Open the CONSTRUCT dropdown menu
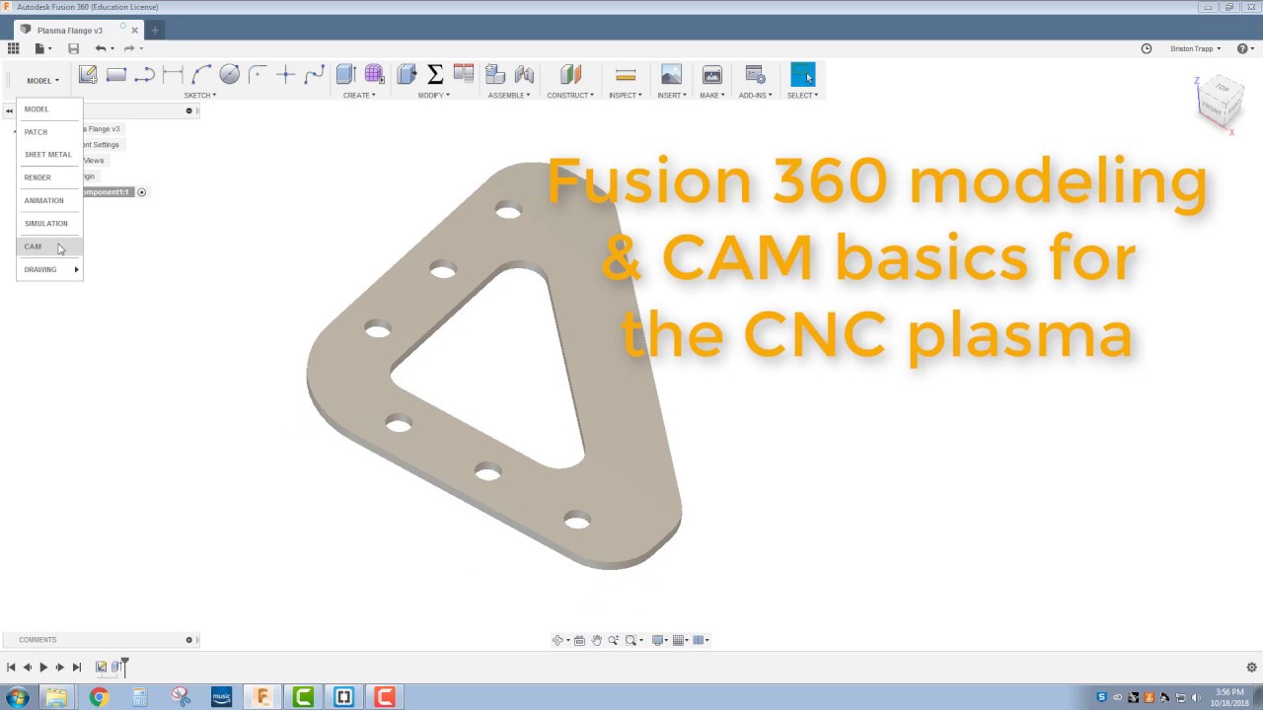 [570, 96]
